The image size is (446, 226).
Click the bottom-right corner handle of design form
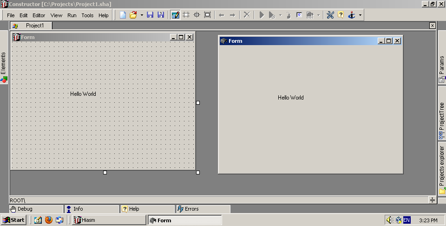click(x=198, y=173)
